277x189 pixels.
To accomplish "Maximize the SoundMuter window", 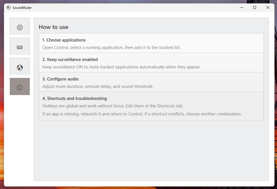I will [x=255, y=7].
